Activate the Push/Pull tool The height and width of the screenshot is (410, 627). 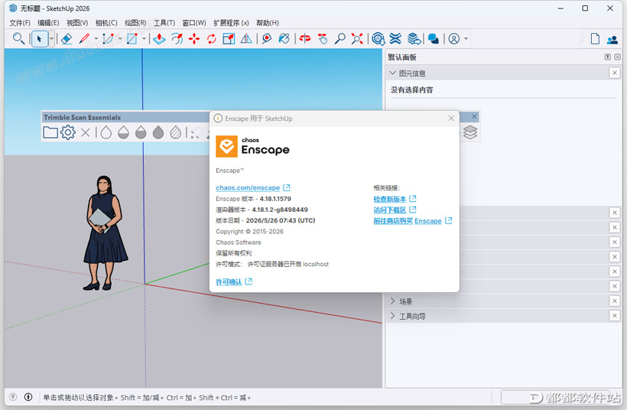[x=159, y=39]
